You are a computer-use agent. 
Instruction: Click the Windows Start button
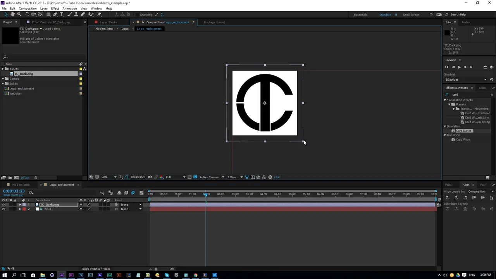pos(5,275)
